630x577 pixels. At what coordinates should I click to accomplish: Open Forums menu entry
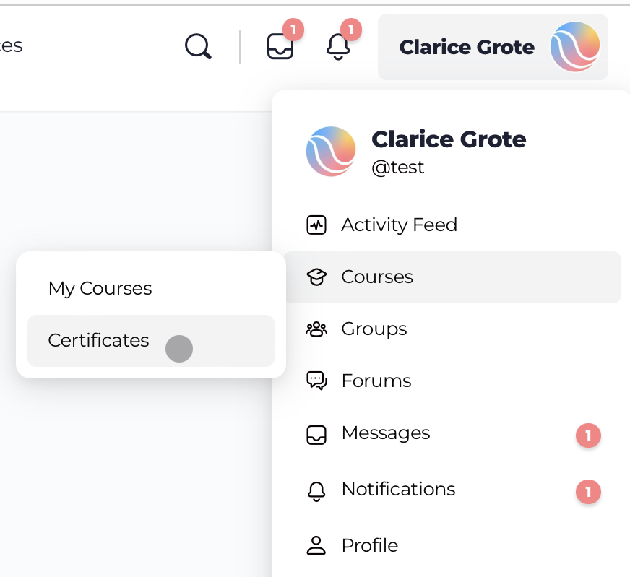(452, 381)
